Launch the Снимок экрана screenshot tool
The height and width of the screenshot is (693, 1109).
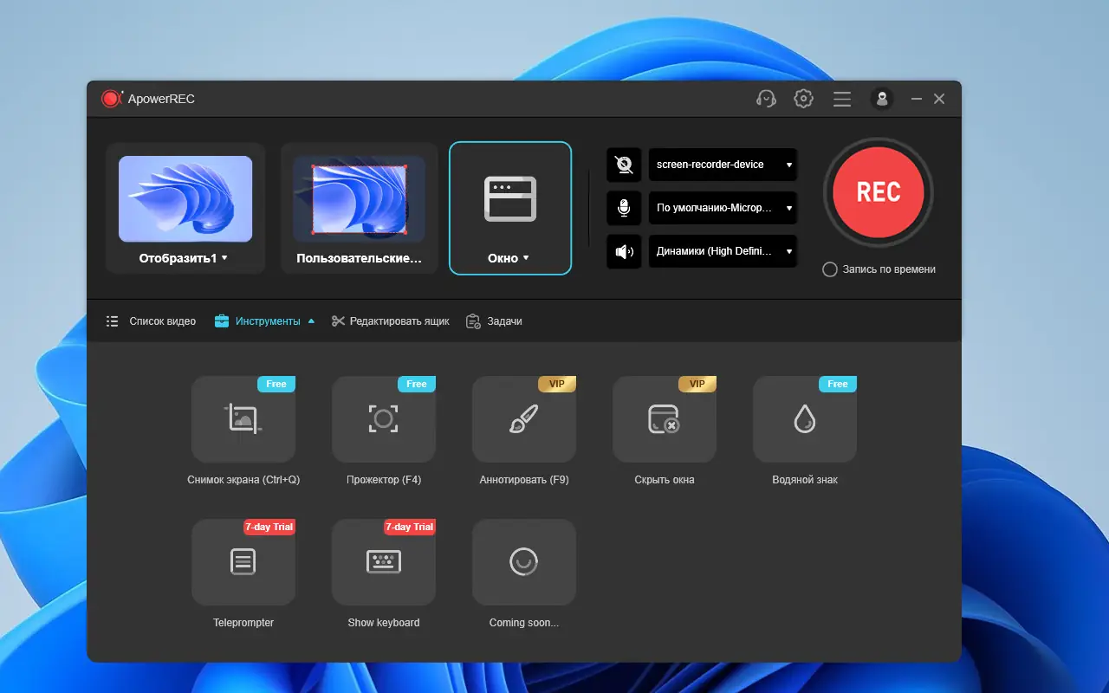[x=243, y=419]
